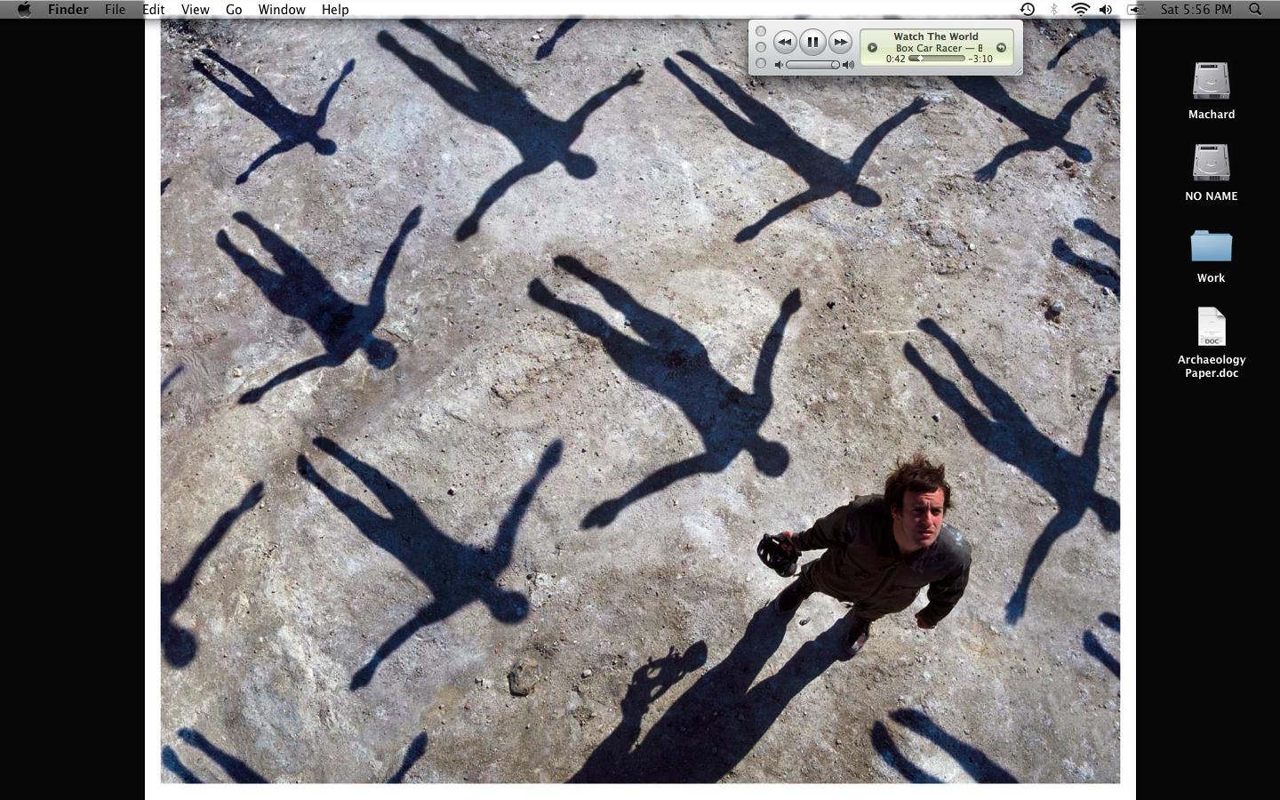The width and height of the screenshot is (1280, 800).
Task: Open the Help menu
Action: [x=335, y=9]
